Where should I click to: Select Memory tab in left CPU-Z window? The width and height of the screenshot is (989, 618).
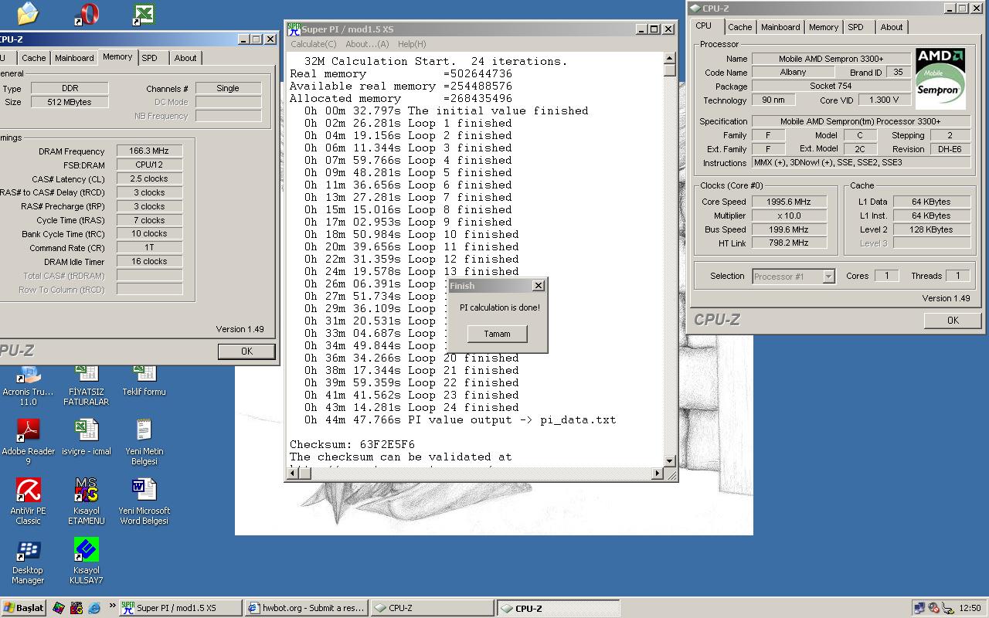click(117, 57)
